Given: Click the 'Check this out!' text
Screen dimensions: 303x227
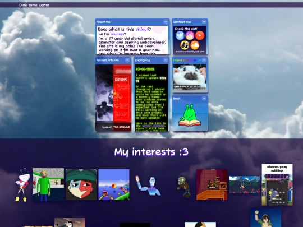Looking at the screenshot, I should (x=186, y=29).
